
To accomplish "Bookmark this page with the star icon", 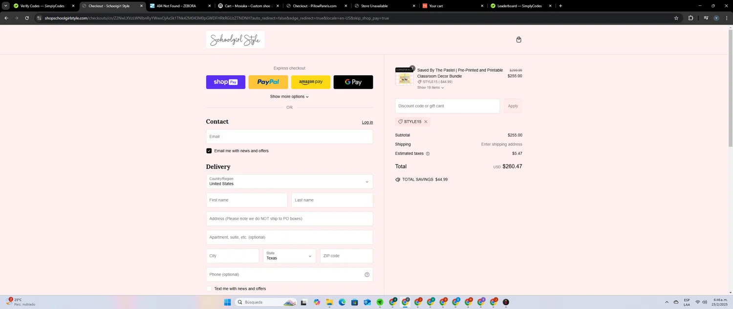I will [x=676, y=18].
